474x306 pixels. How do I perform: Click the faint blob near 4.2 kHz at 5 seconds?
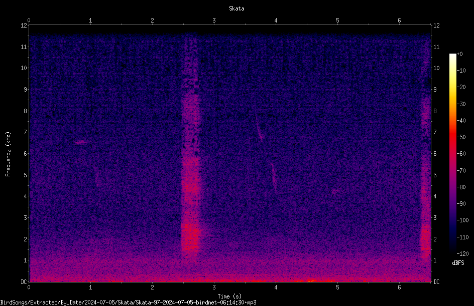(335, 191)
